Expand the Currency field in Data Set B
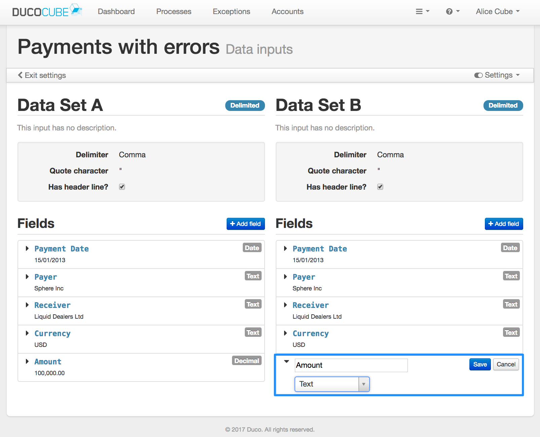Screen dimensions: 540x437 [x=285, y=333]
